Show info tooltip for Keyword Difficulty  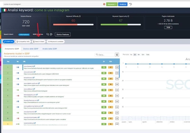pyautogui.click(x=80, y=16)
